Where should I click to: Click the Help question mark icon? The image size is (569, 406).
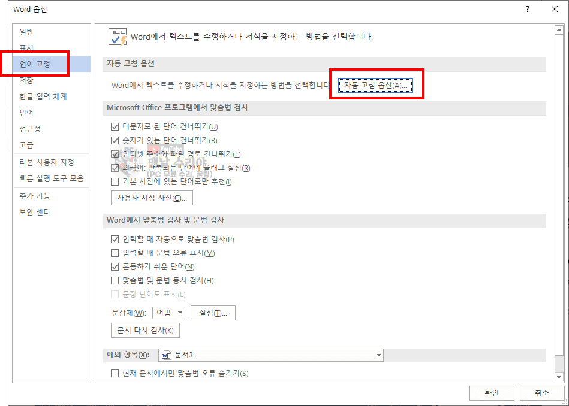click(527, 9)
